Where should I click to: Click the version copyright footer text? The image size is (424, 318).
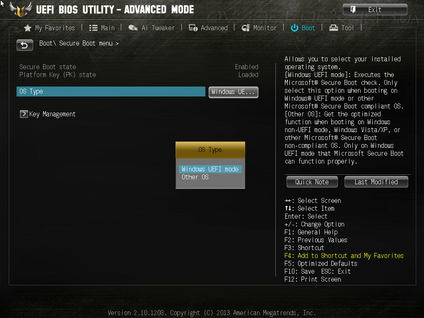pos(212,313)
